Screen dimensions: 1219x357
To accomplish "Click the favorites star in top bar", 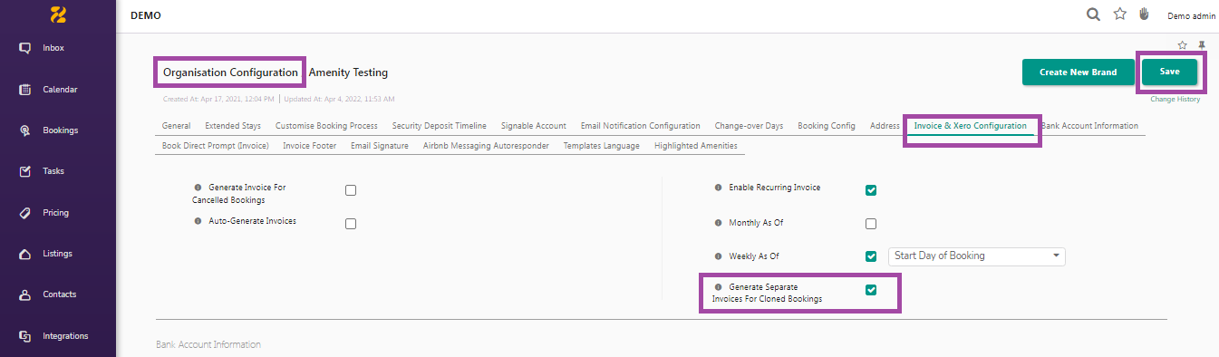I will tap(1119, 14).
